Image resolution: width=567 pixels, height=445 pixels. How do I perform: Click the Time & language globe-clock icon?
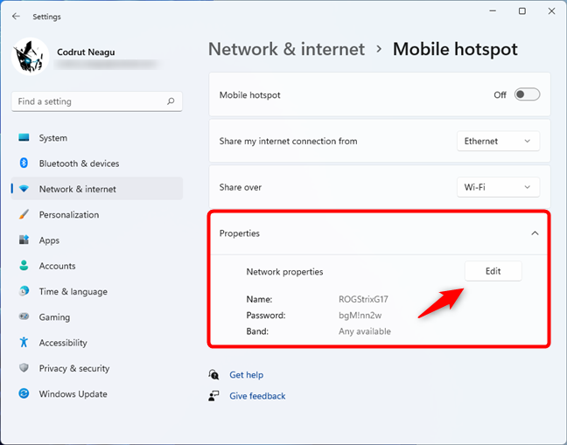tap(24, 291)
